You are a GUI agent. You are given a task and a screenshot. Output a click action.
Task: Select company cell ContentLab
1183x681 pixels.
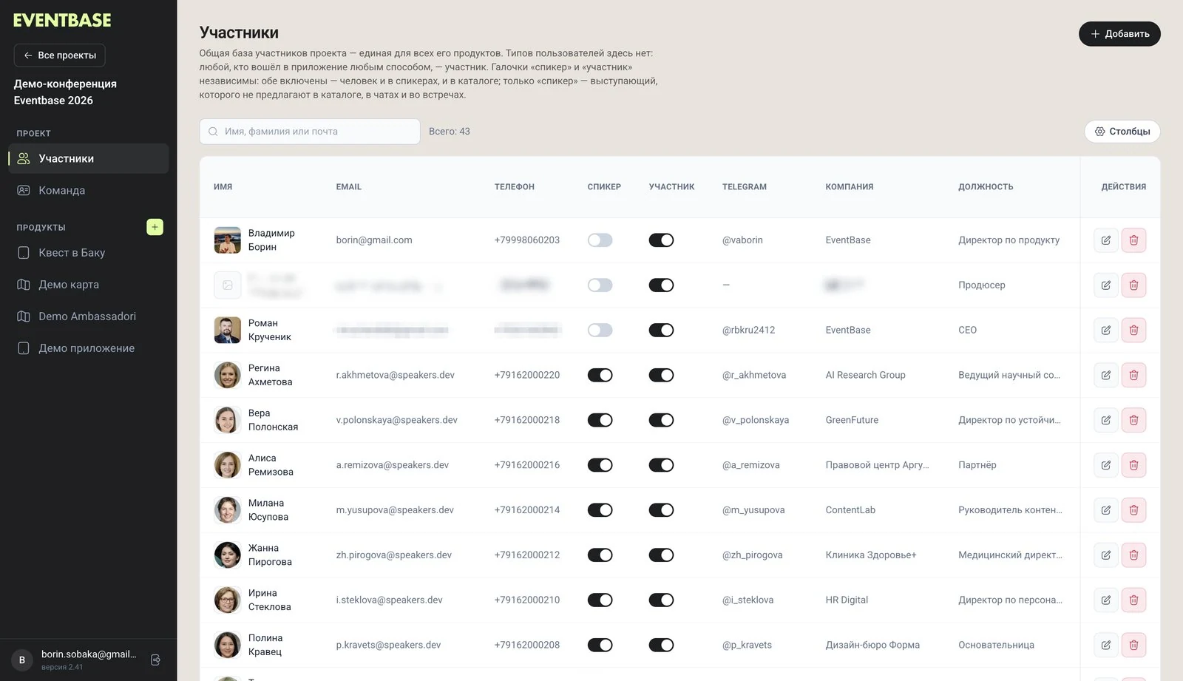(850, 510)
